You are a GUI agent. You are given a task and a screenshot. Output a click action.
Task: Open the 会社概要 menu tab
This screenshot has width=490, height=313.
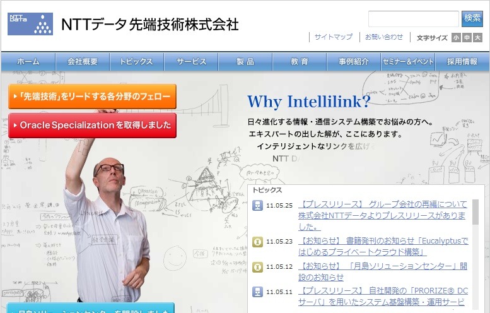(x=83, y=62)
